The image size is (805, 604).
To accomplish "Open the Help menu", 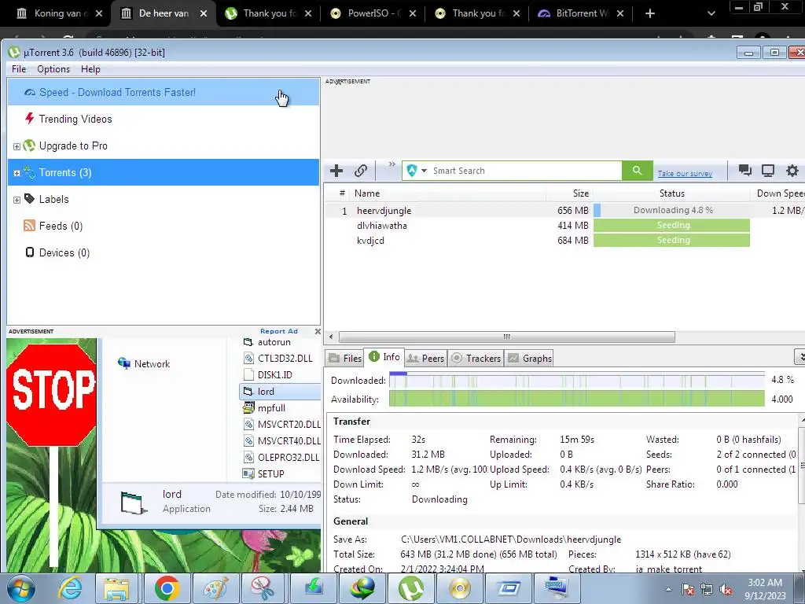I will coord(90,69).
